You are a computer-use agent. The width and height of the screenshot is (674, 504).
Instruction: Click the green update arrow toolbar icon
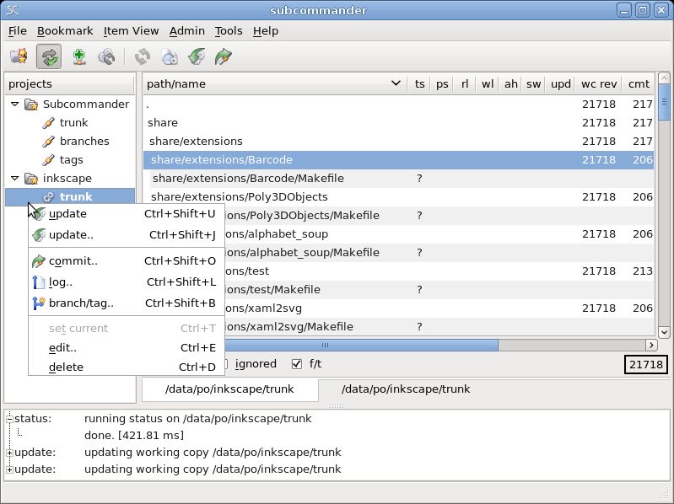coord(197,56)
